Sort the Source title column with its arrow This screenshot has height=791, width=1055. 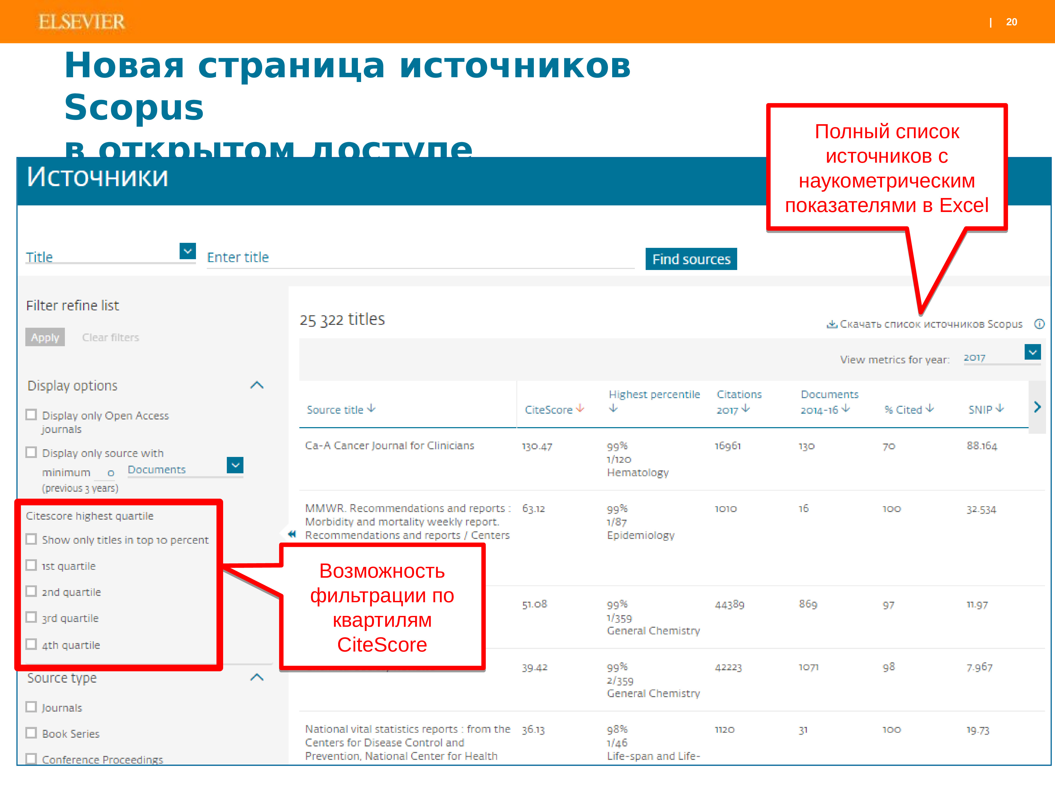click(371, 409)
